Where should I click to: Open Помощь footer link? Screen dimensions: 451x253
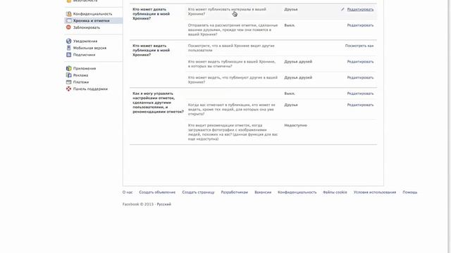click(x=410, y=192)
